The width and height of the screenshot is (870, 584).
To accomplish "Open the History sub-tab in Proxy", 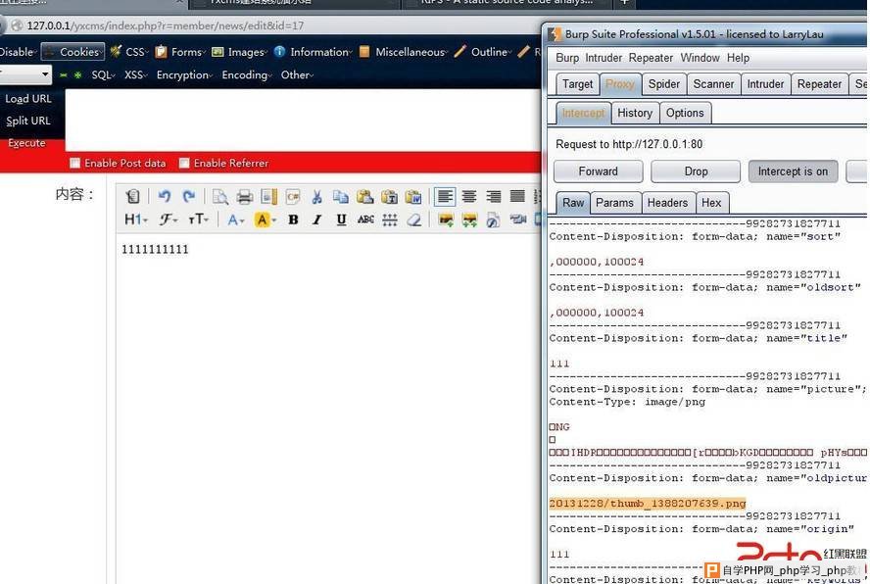I will tap(635, 114).
